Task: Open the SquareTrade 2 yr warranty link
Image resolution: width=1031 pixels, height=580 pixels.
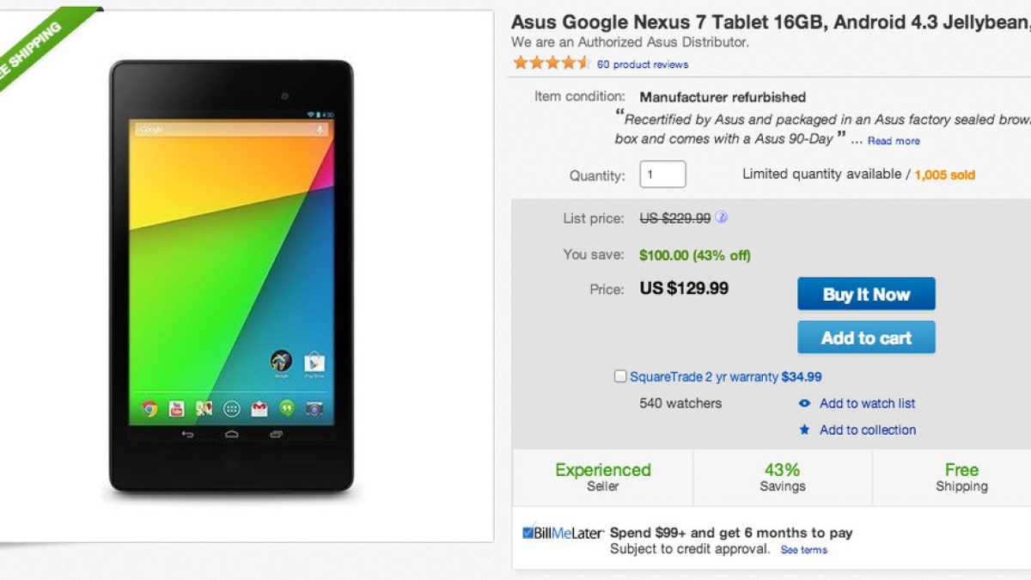Action: 704,376
